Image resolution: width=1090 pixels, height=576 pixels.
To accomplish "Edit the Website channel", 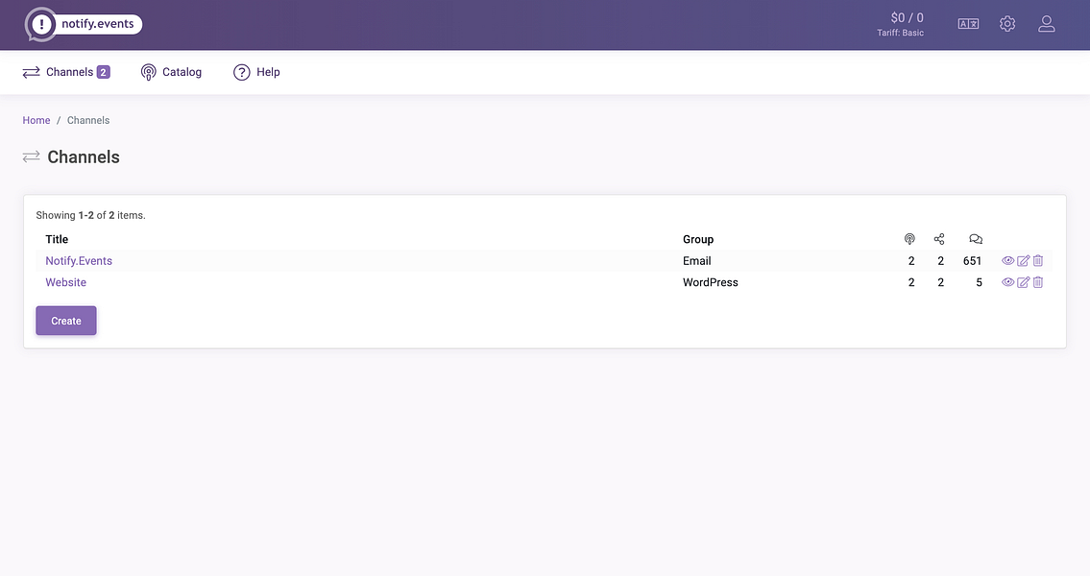I will tap(1022, 281).
